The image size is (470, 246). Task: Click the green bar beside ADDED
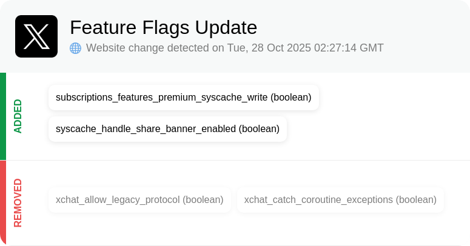tap(3, 116)
